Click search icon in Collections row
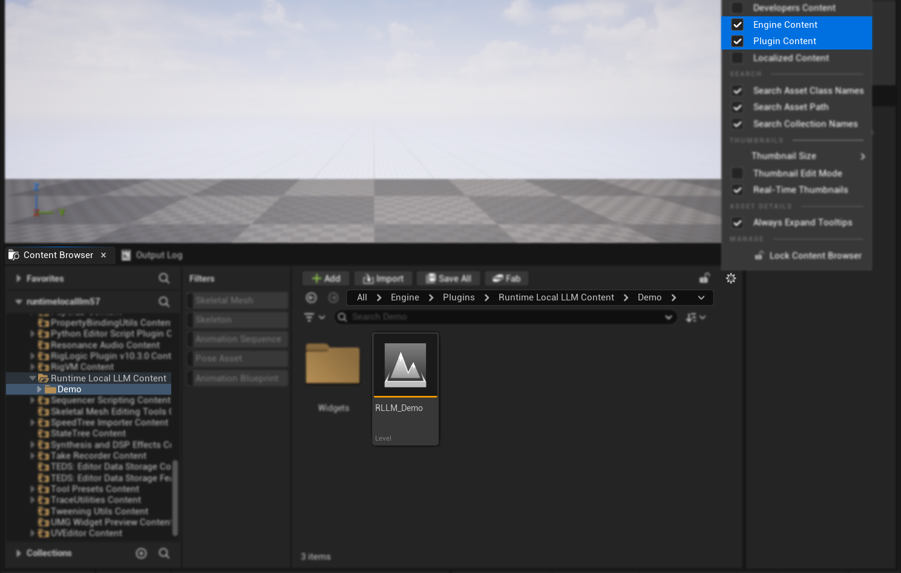This screenshot has width=901, height=573. coord(164,553)
